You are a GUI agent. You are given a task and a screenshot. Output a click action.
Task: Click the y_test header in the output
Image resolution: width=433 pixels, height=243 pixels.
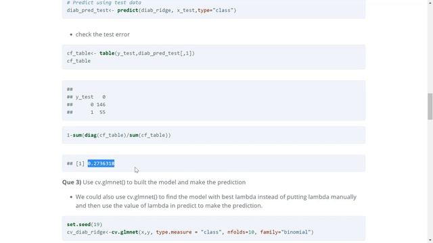click(85, 97)
